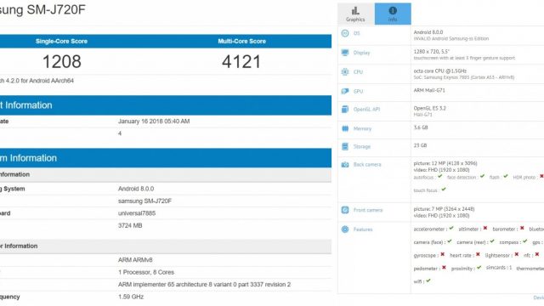
Task: Click the 12 MP back camera picture text
Action: 445,163
